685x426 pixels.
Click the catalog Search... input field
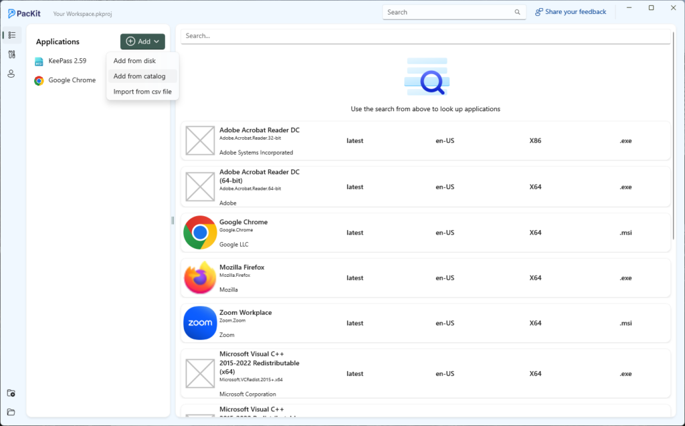coord(426,36)
